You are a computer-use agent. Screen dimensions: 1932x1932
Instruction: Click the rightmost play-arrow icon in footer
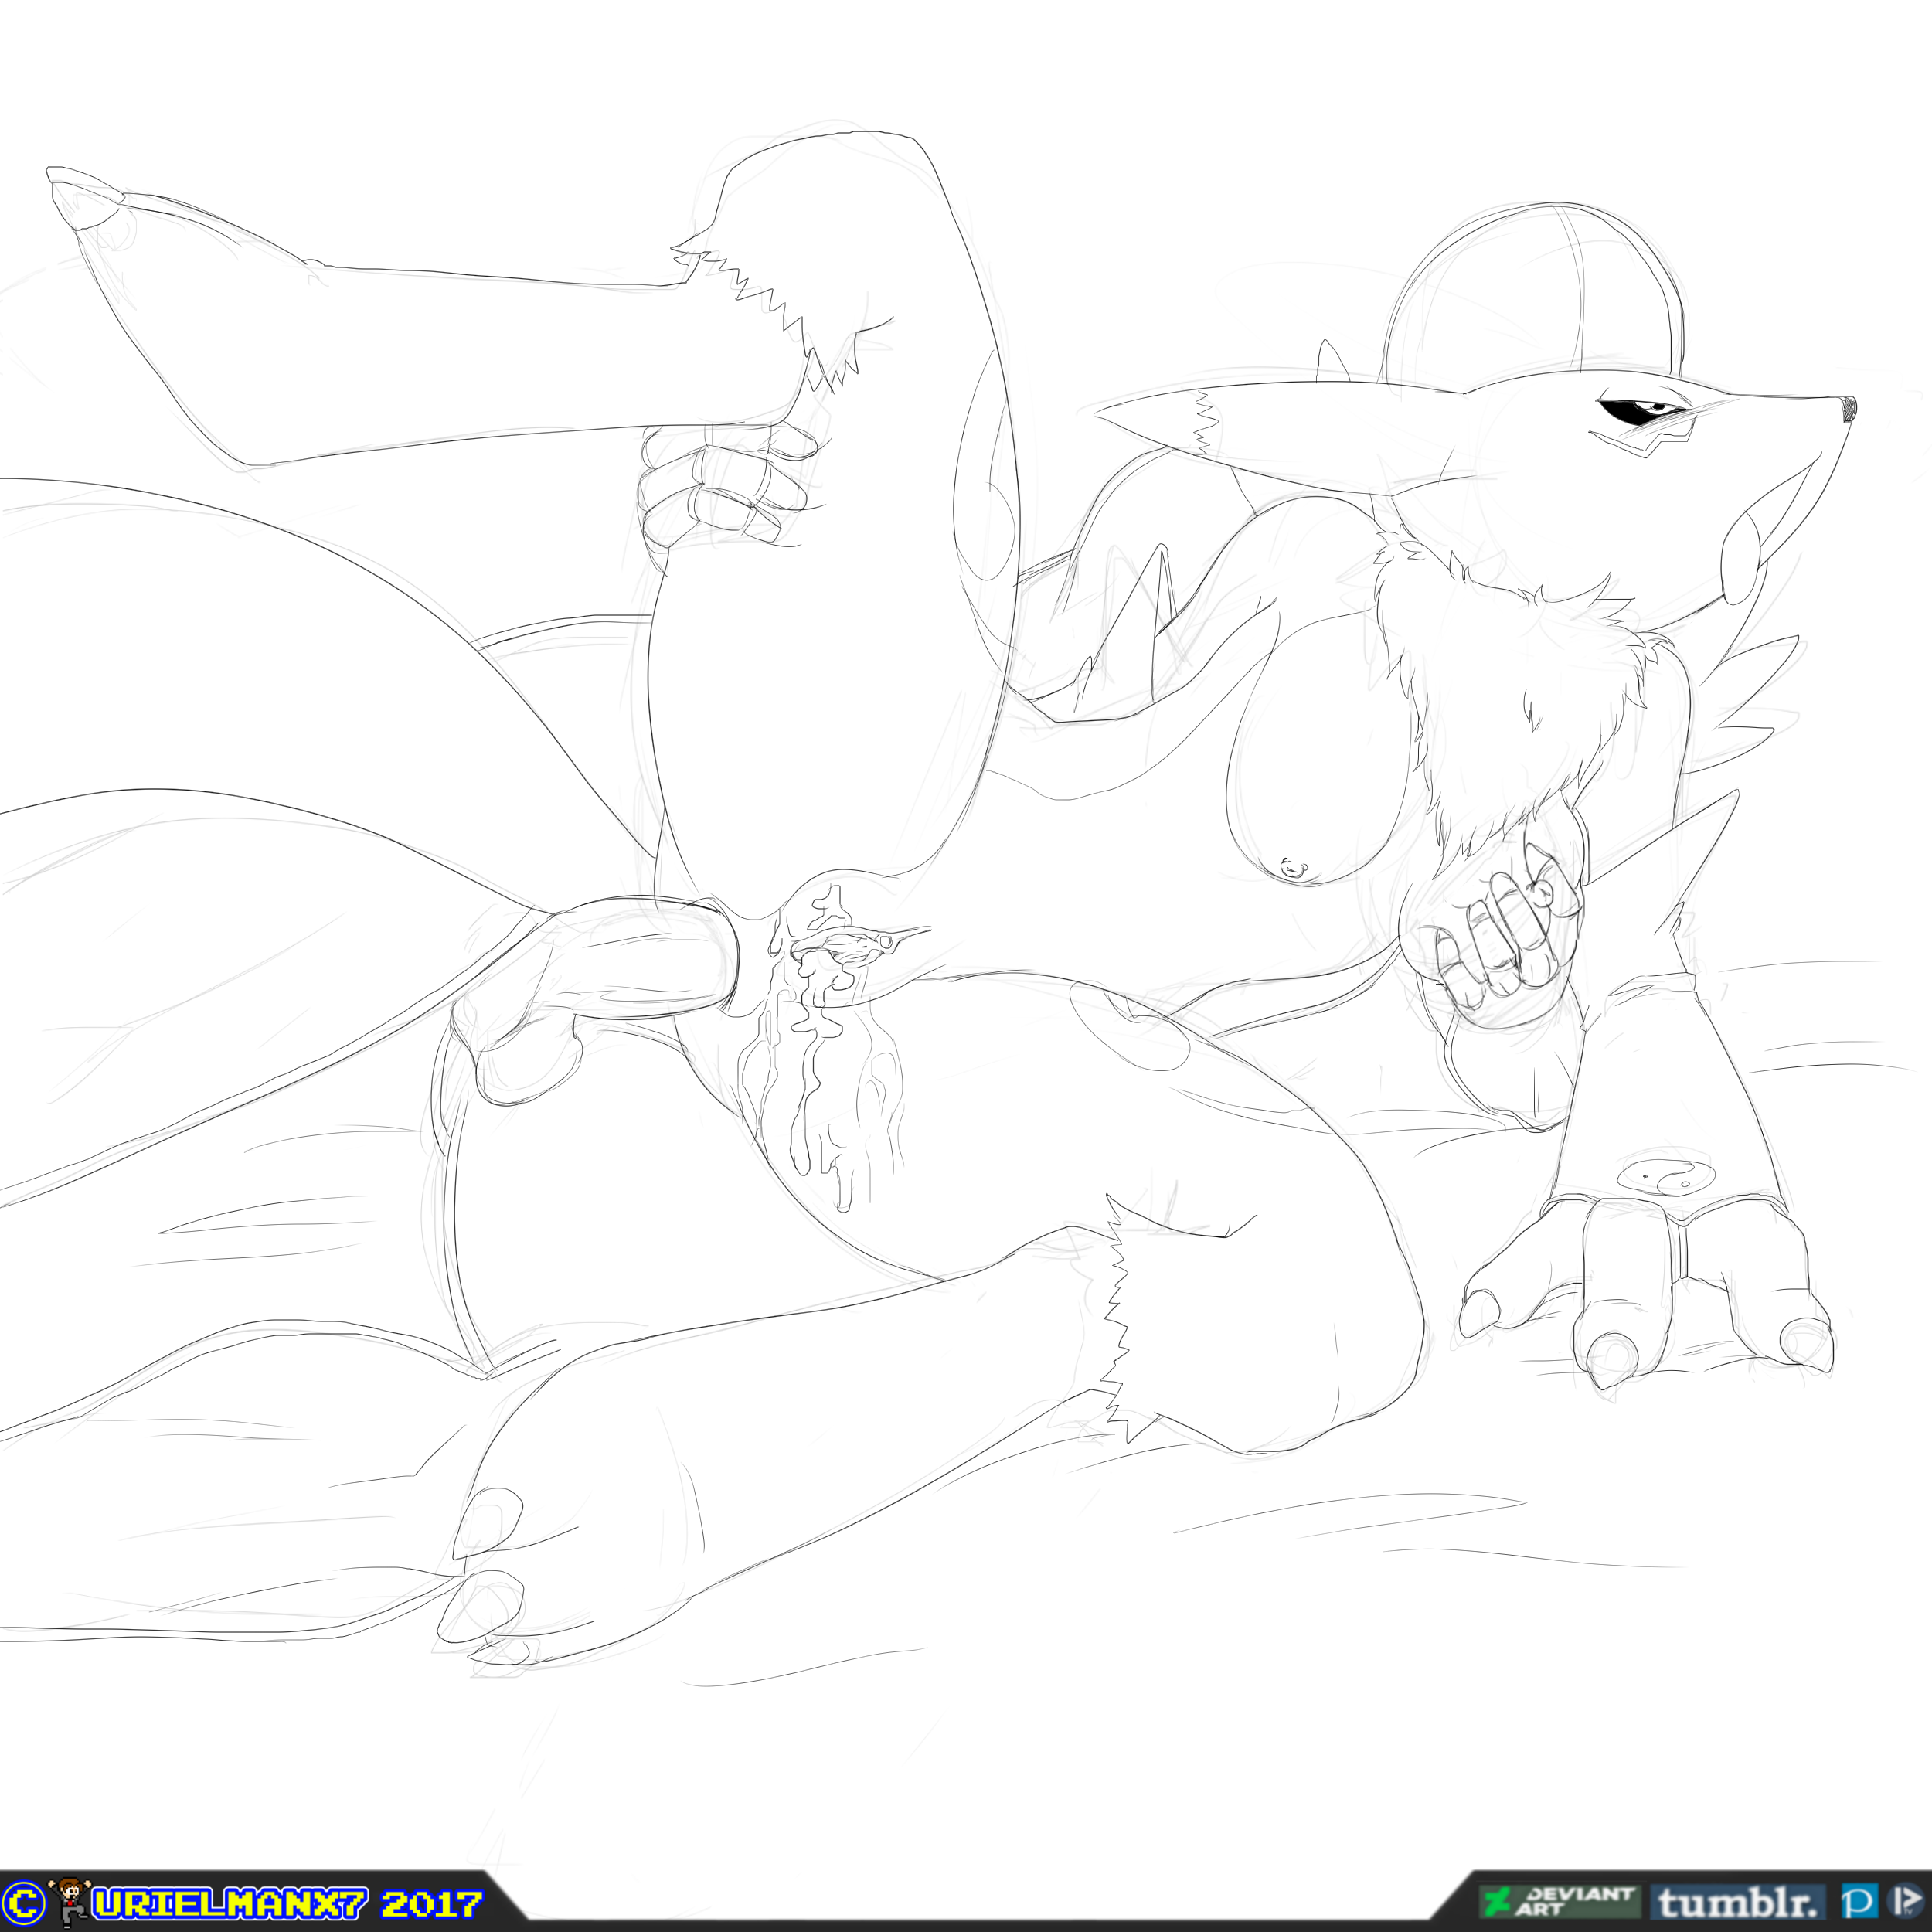pyautogui.click(x=1906, y=1901)
